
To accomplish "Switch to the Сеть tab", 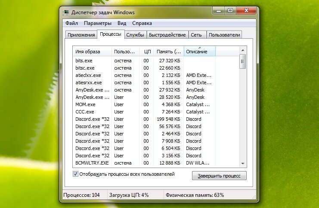I will (196, 35).
